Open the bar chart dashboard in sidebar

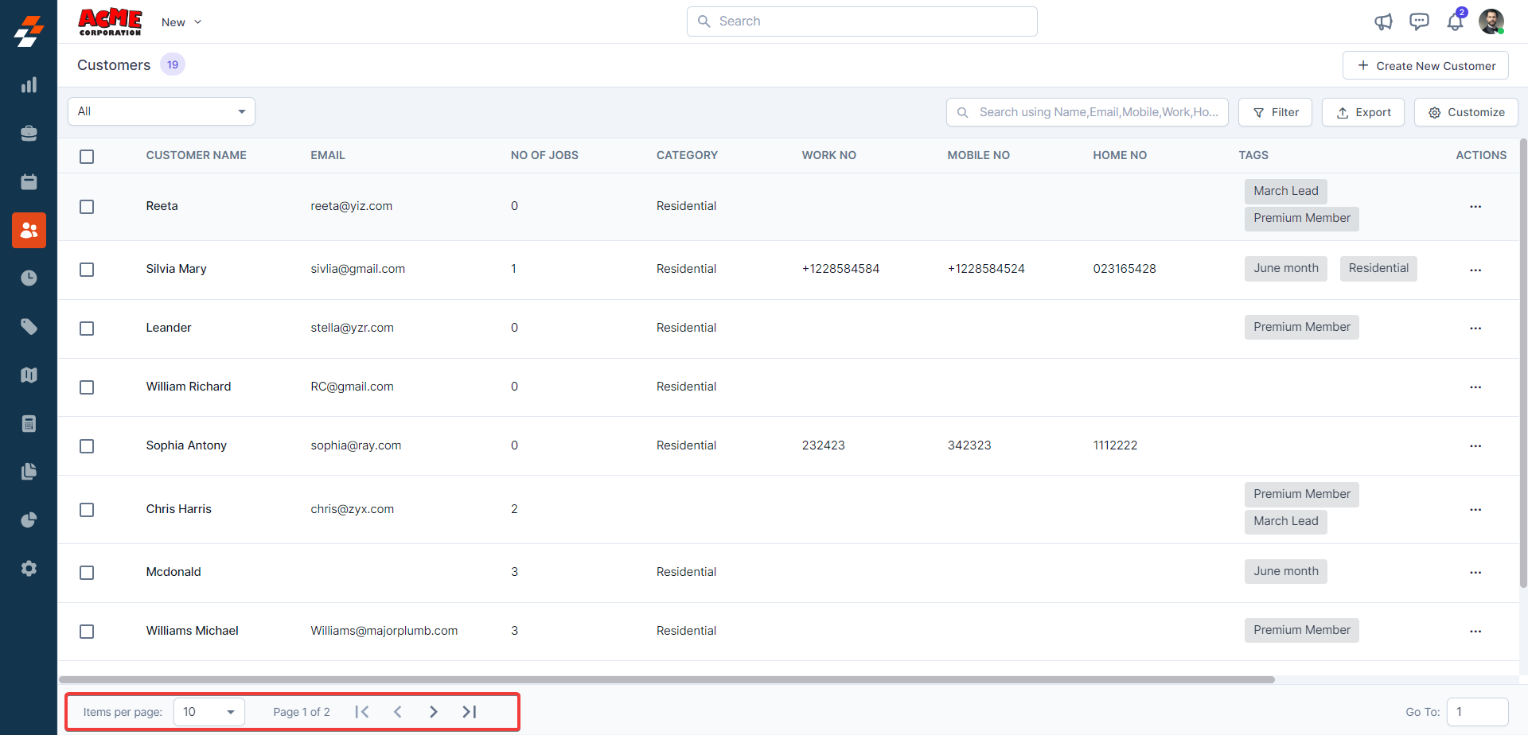click(29, 85)
